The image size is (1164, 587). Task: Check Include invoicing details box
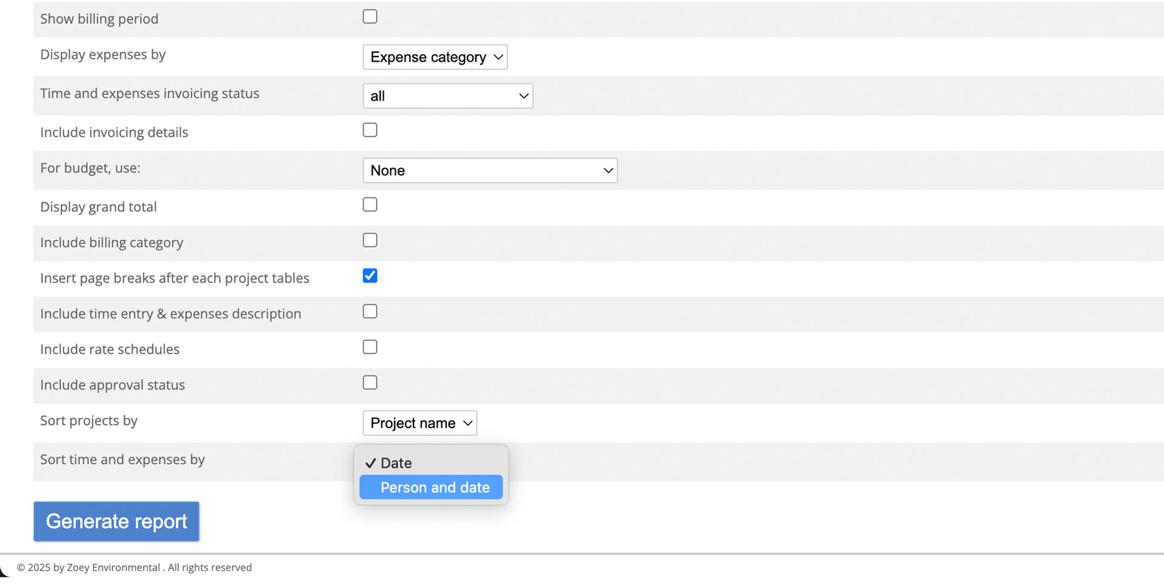(370, 130)
